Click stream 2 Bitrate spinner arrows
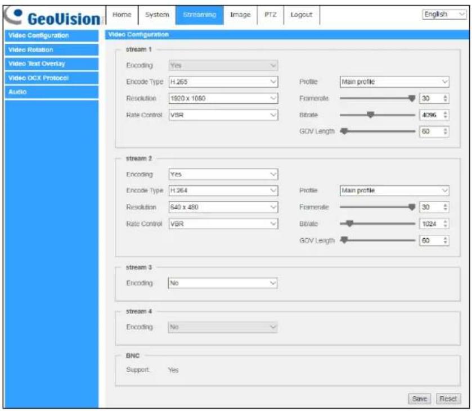 pos(445,223)
